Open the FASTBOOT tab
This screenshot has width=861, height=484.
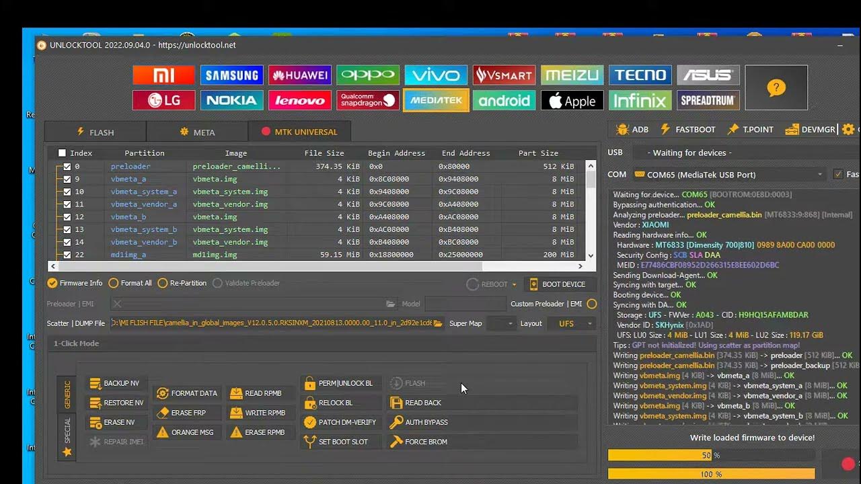(x=687, y=129)
